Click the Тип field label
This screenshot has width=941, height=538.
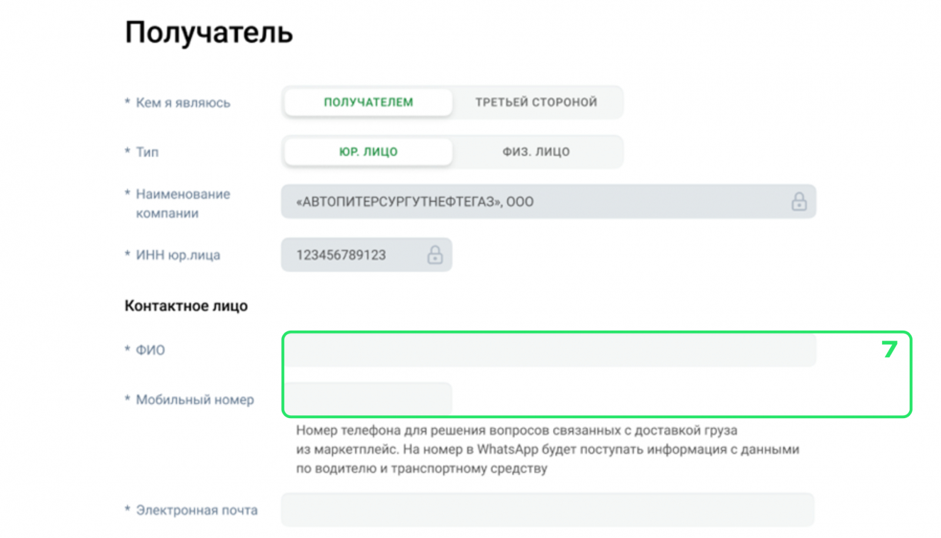click(147, 152)
